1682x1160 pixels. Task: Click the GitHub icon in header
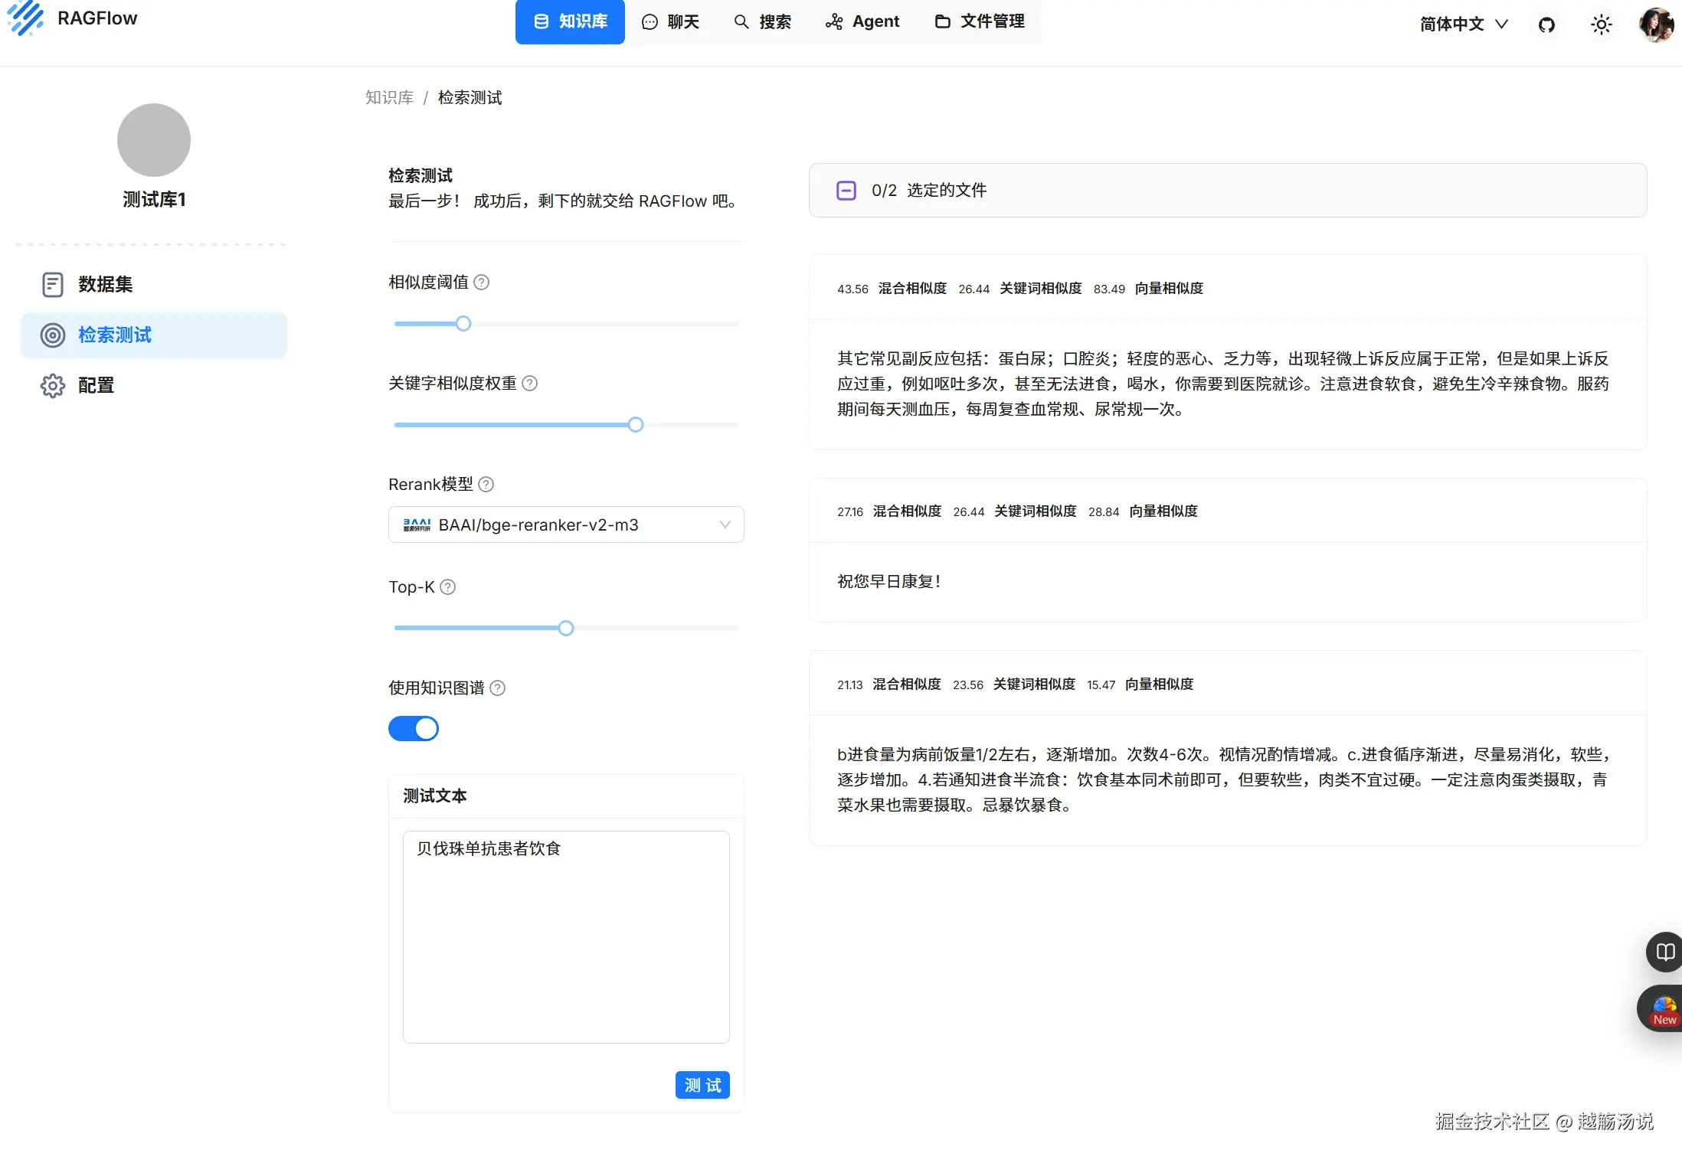[1546, 25]
